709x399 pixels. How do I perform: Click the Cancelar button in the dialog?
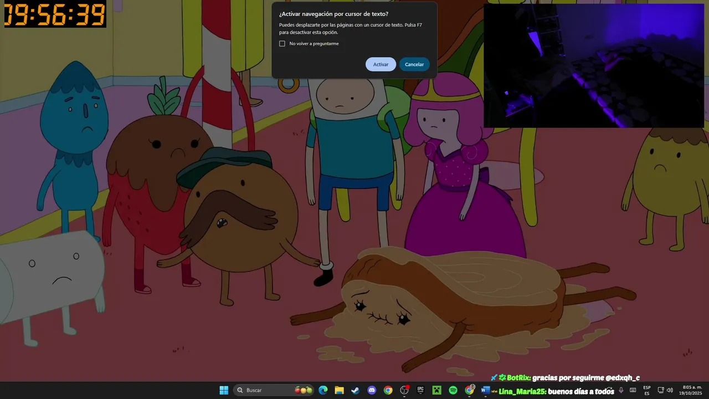(x=414, y=64)
